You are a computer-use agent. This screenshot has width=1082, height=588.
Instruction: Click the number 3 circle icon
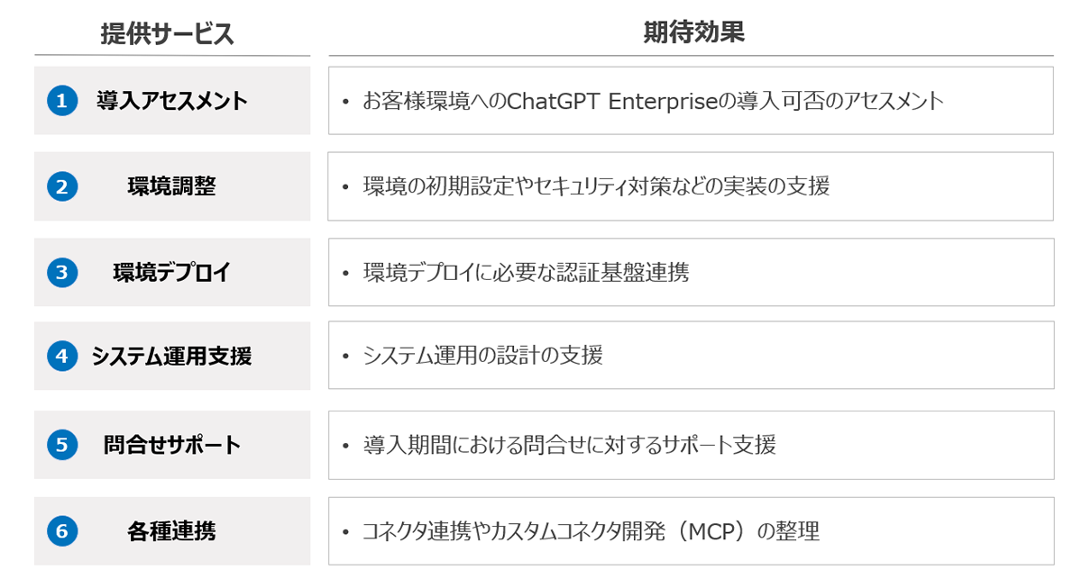(62, 273)
